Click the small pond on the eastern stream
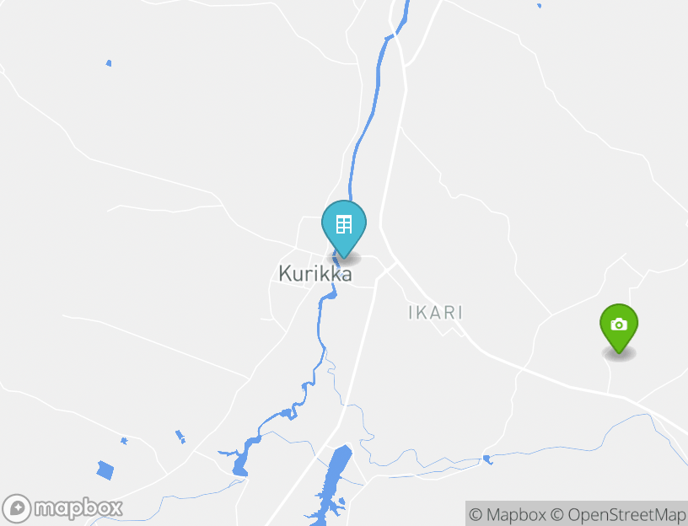Viewport: 688px width, 526px height. point(487,459)
